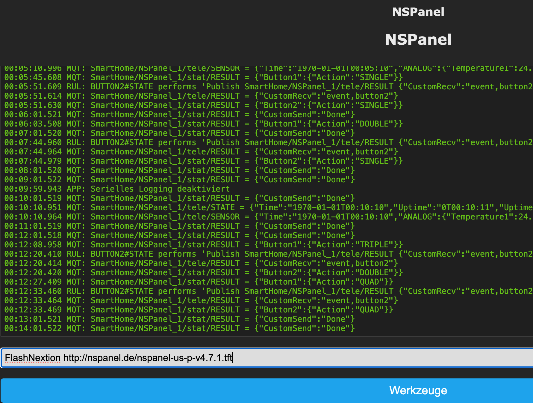Click log line 00:06:03.508 Button1 DOUBLE
The width and height of the screenshot is (533, 403).
point(204,124)
